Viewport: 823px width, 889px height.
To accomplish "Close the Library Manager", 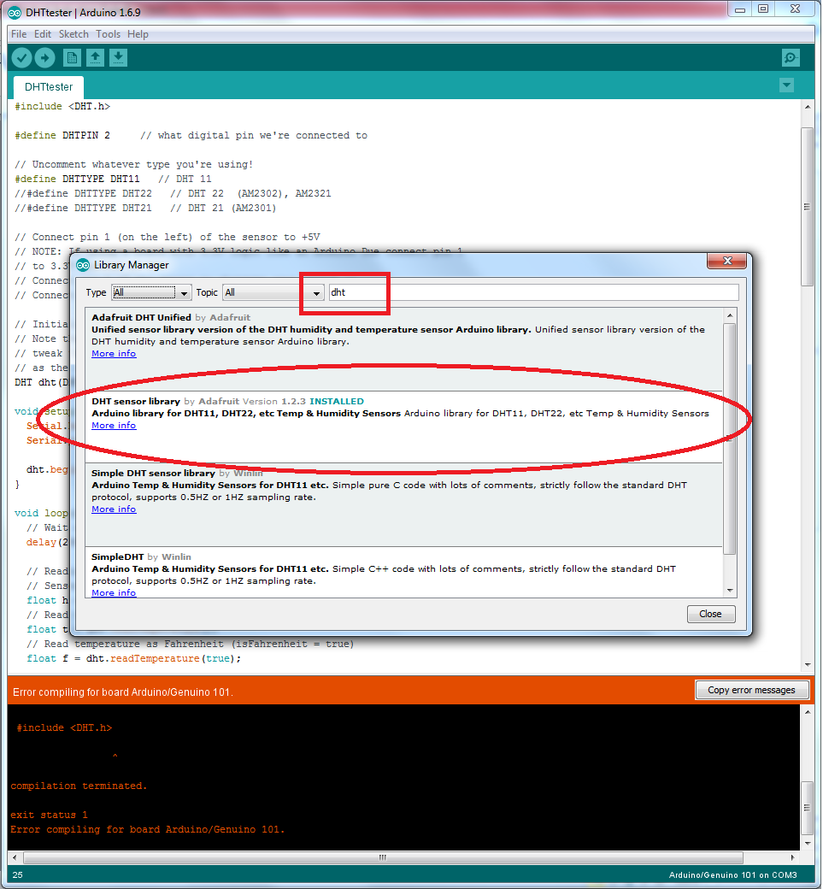I will click(710, 613).
